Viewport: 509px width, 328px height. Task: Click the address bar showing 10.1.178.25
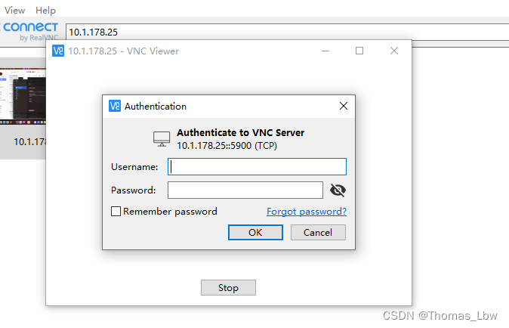pyautogui.click(x=287, y=32)
